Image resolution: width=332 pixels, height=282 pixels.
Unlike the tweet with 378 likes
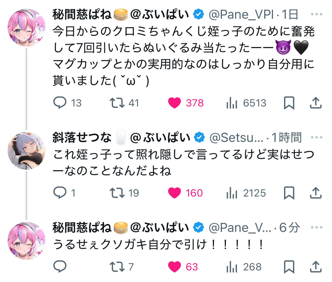click(175, 103)
